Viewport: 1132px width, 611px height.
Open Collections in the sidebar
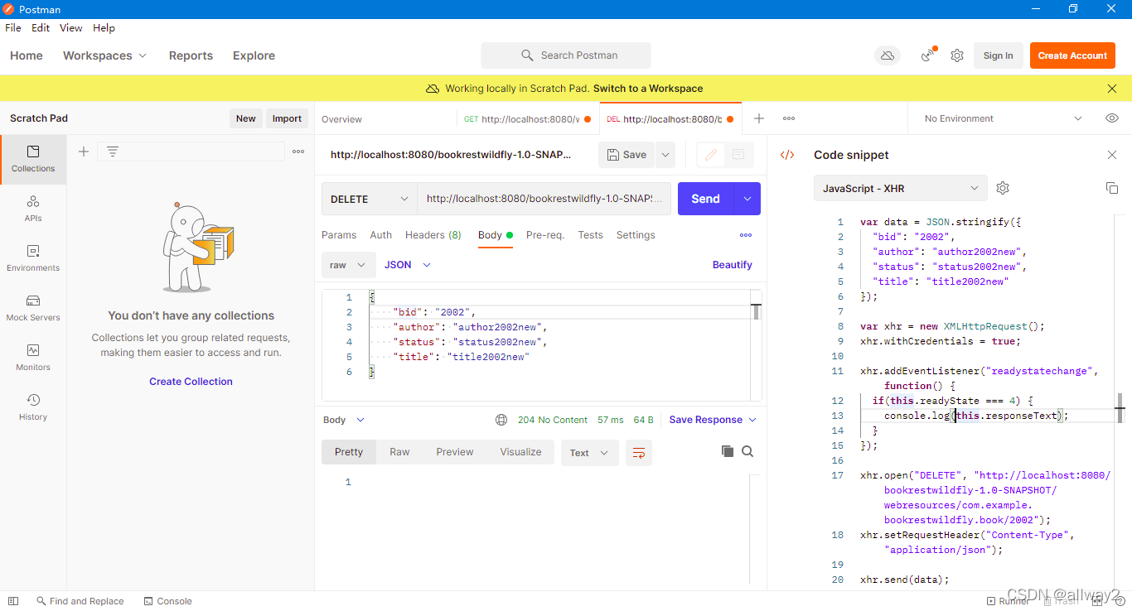33,159
